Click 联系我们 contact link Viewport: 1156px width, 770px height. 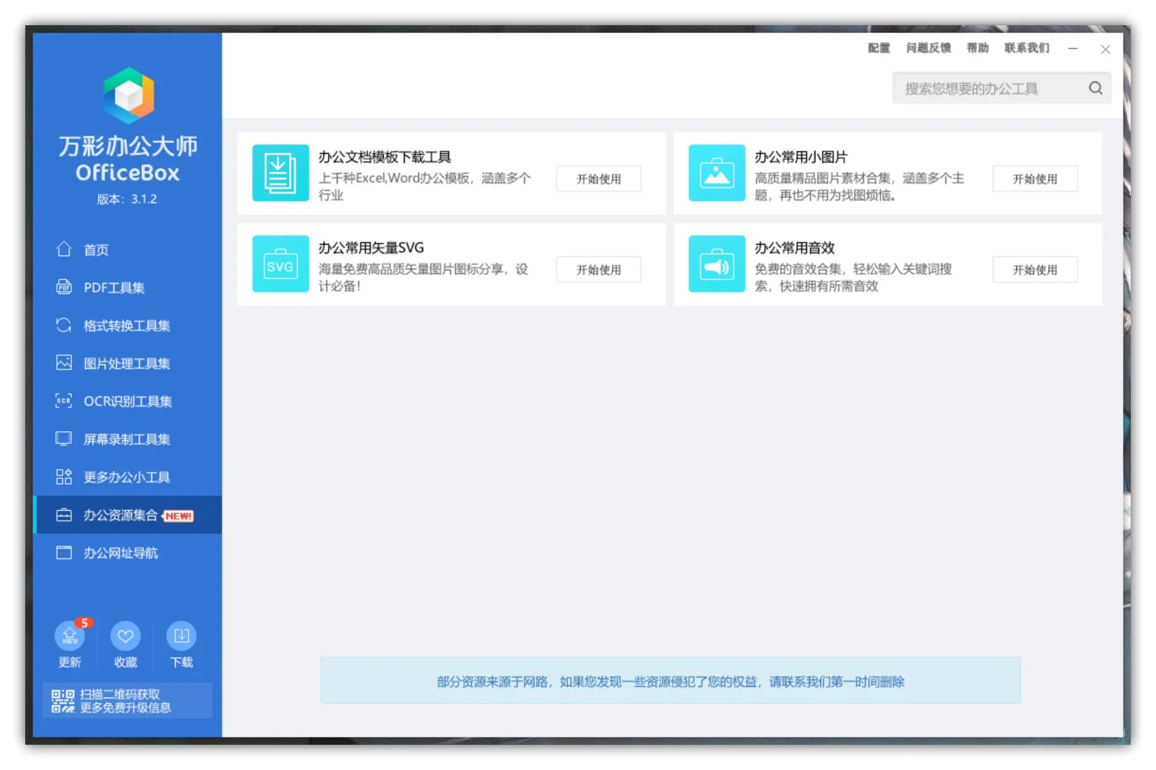(x=1027, y=48)
